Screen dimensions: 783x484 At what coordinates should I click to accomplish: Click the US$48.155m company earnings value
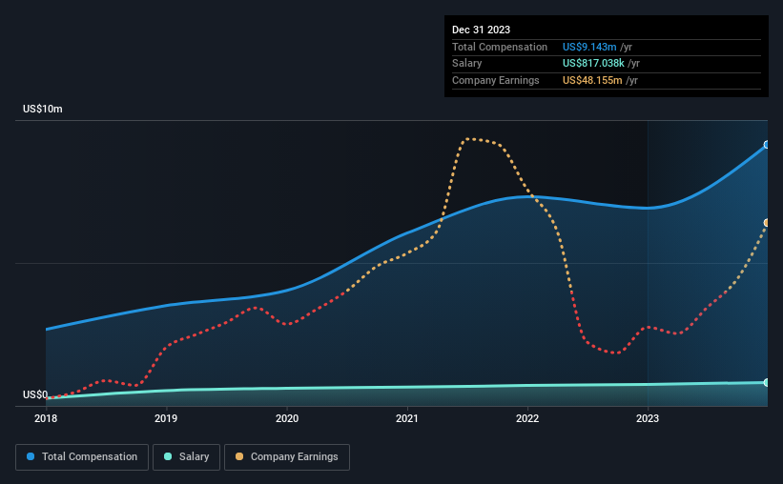point(592,80)
